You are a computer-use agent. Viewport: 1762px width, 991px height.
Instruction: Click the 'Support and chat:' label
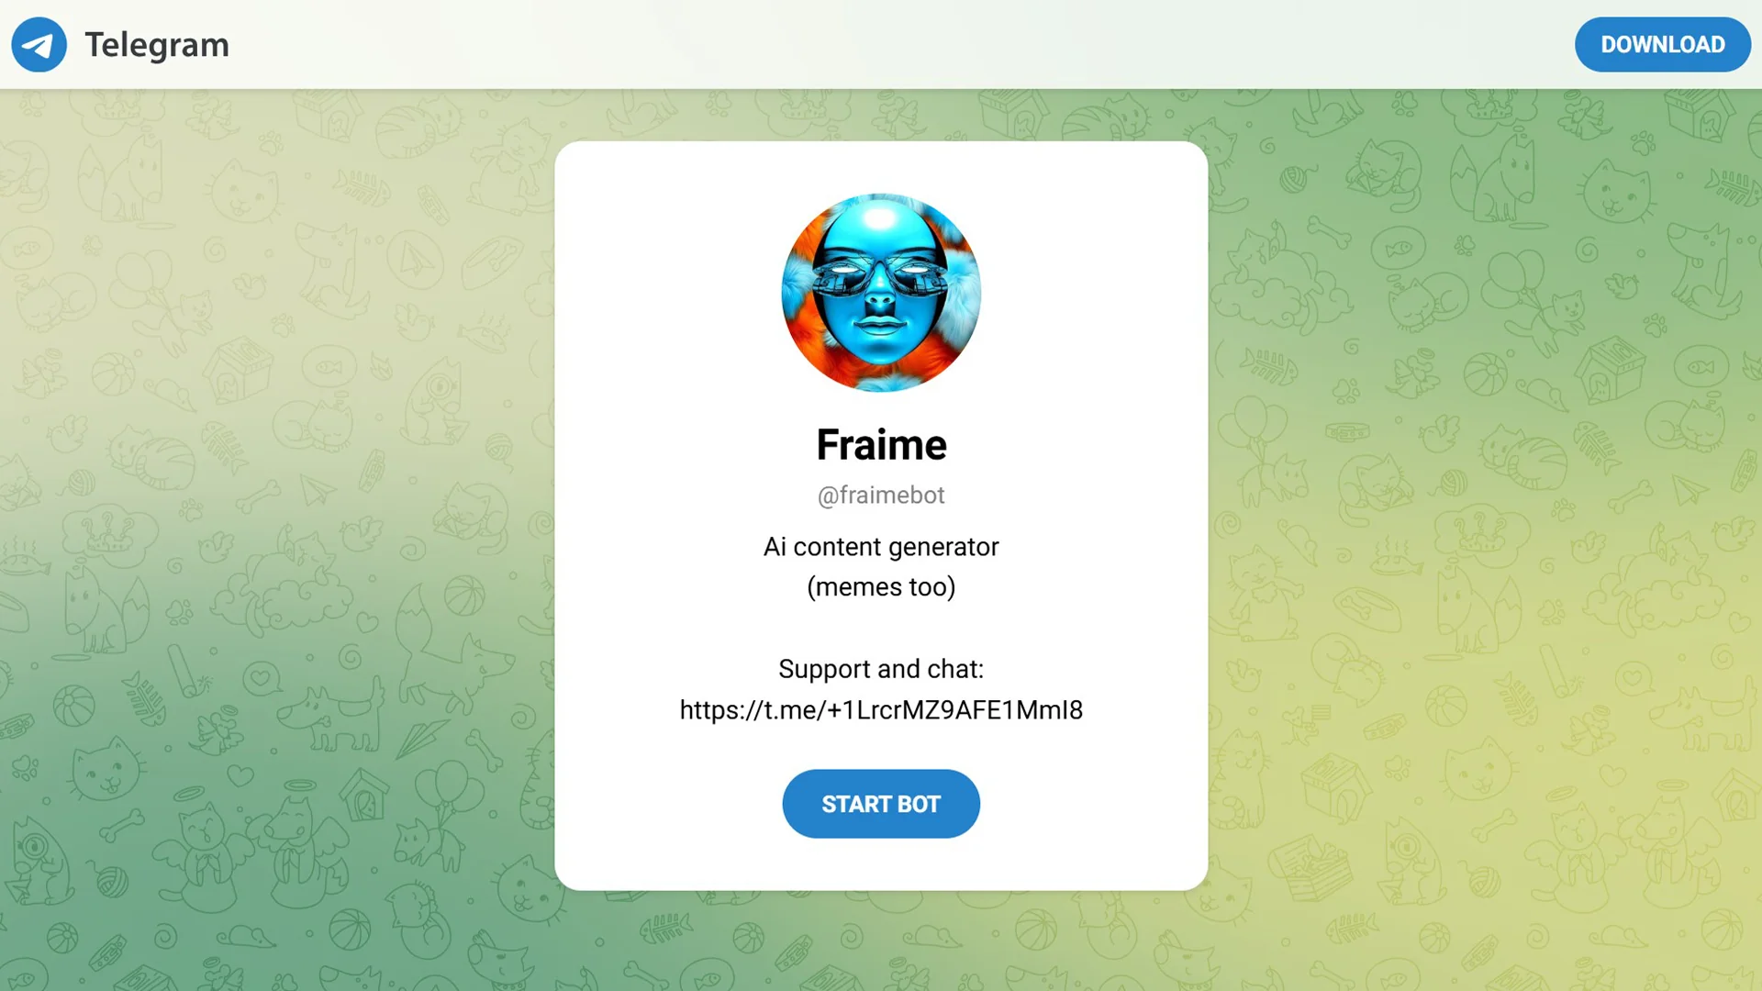(x=881, y=669)
